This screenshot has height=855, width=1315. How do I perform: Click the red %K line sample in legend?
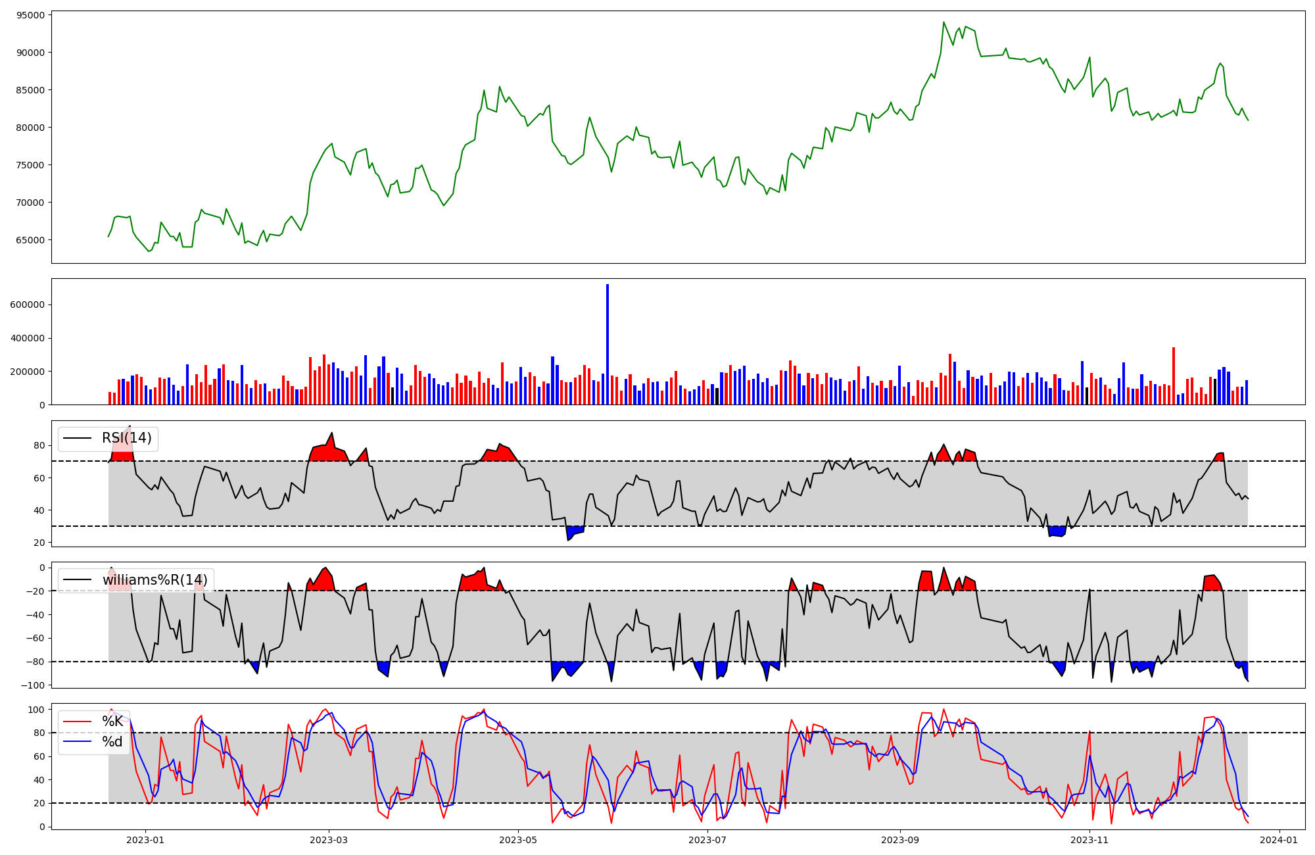[x=77, y=721]
